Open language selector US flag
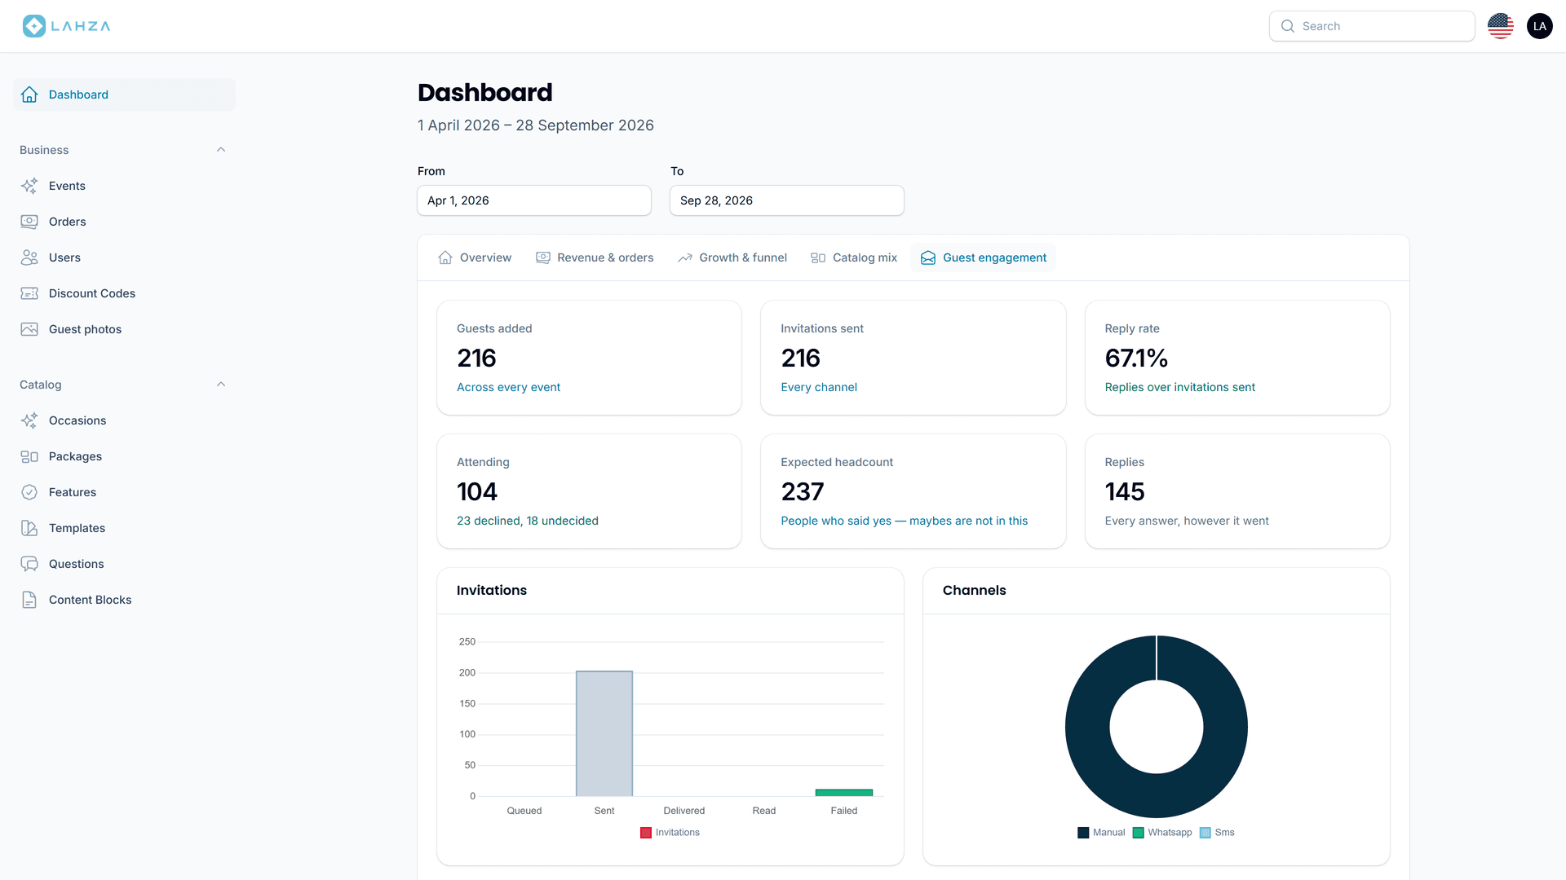Screen dimensions: 1566x880 pos(1501,26)
